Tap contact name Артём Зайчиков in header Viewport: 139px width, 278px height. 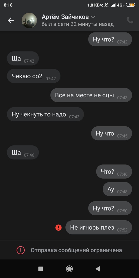click(x=65, y=17)
